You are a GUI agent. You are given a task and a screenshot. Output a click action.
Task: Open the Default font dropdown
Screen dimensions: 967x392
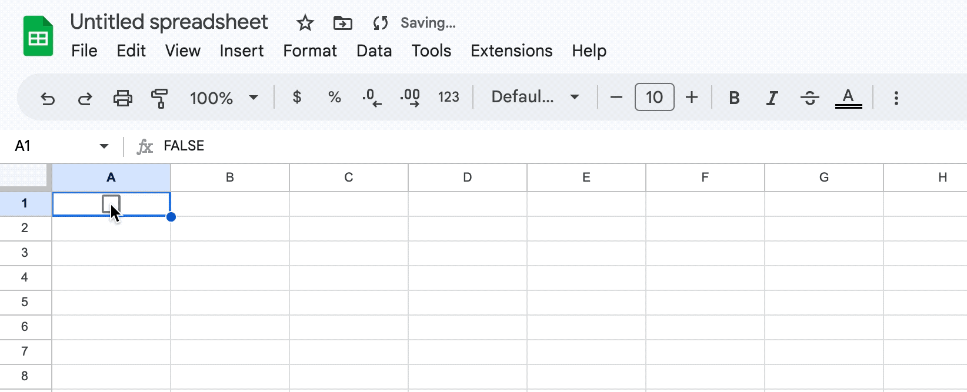(x=534, y=97)
